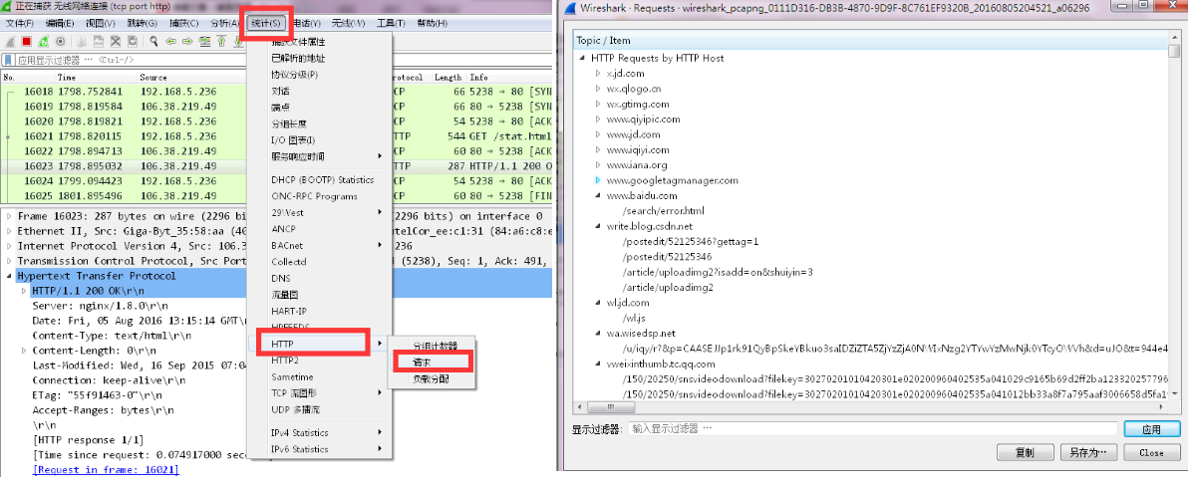Click the Close button in Requests dialog
Viewport: 1195px width, 487px height.
pyautogui.click(x=1151, y=453)
